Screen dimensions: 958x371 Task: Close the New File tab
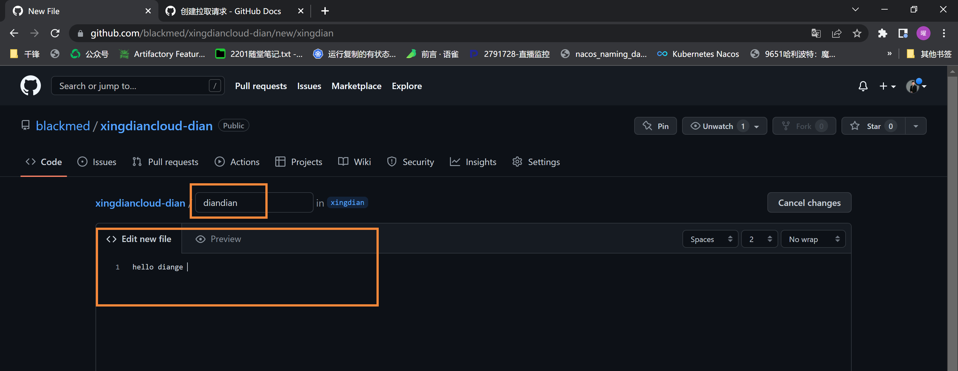pos(148,11)
